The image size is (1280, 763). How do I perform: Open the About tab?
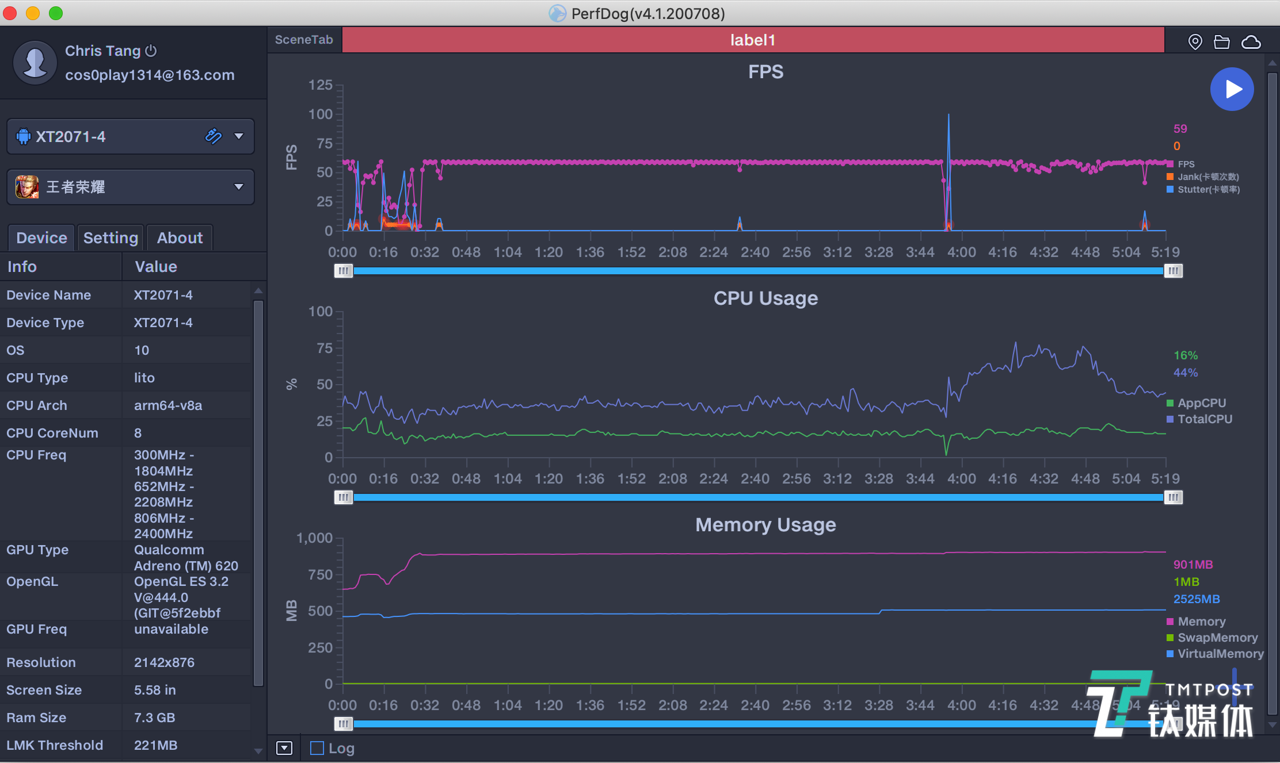pyautogui.click(x=180, y=238)
